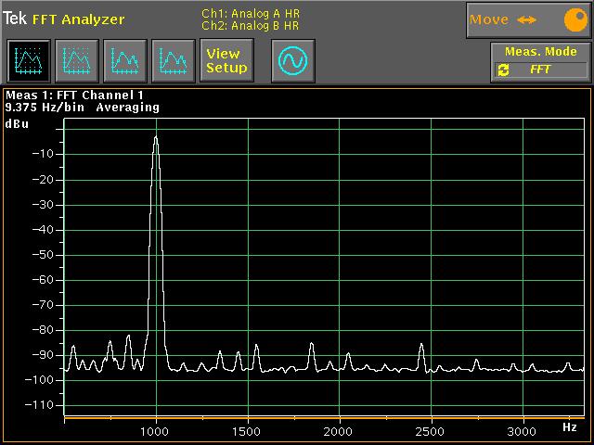Click the Meas. Mode heading

point(540,52)
